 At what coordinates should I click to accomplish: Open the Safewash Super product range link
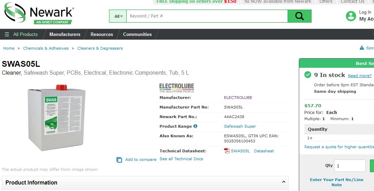pyautogui.click(x=240, y=126)
